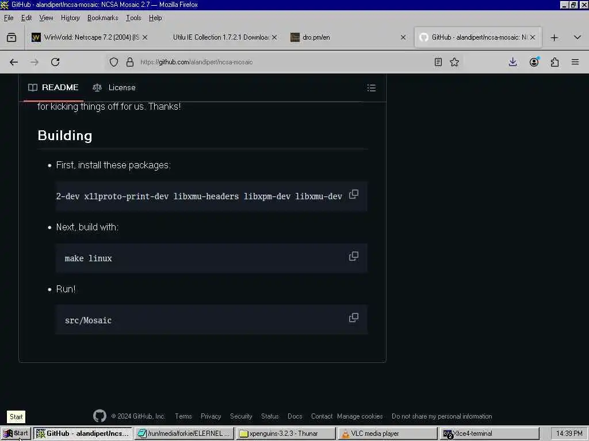Select the License tab
This screenshot has width=589, height=441.
pos(114,88)
